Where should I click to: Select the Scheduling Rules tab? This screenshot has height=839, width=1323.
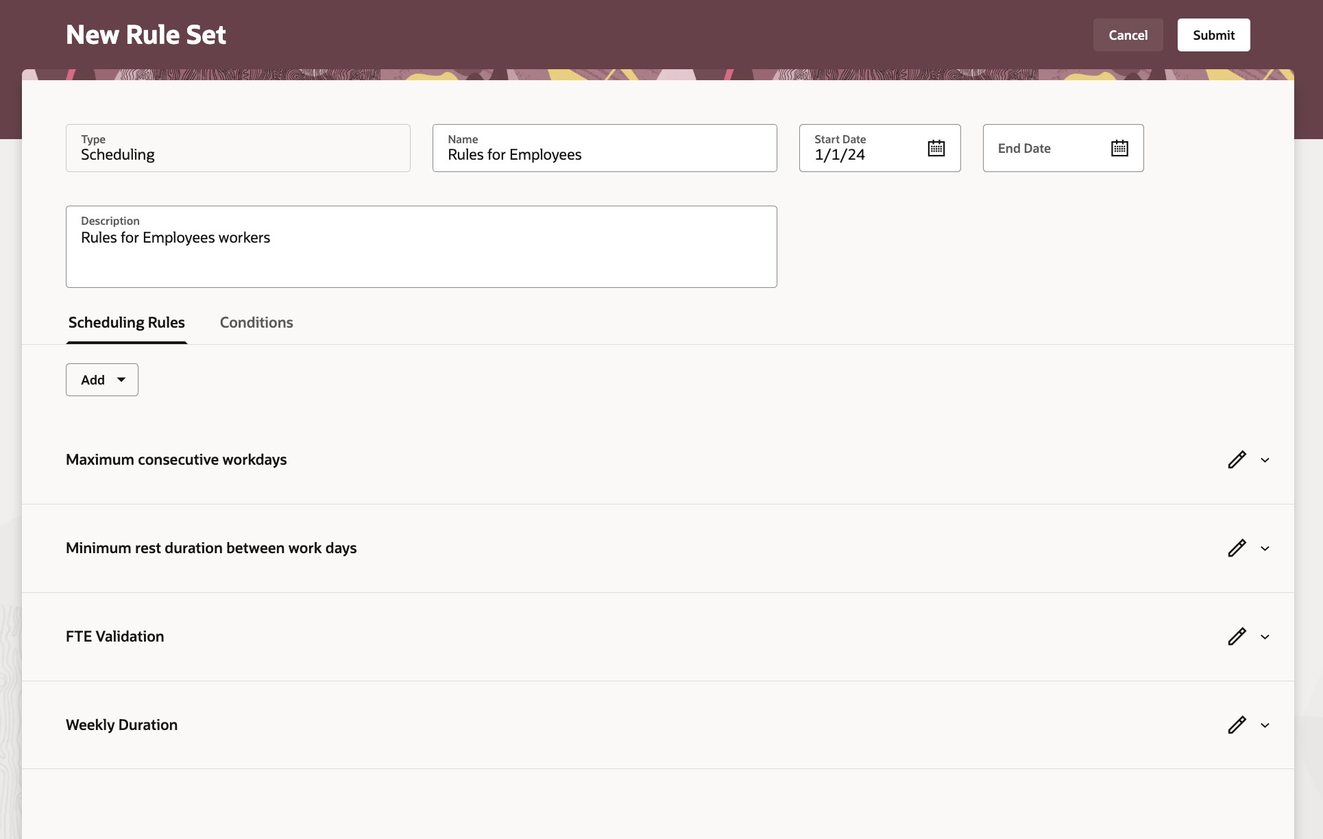(x=127, y=323)
